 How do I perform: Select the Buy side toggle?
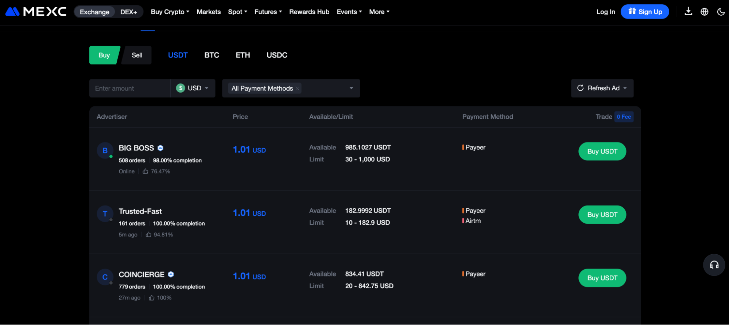click(104, 55)
